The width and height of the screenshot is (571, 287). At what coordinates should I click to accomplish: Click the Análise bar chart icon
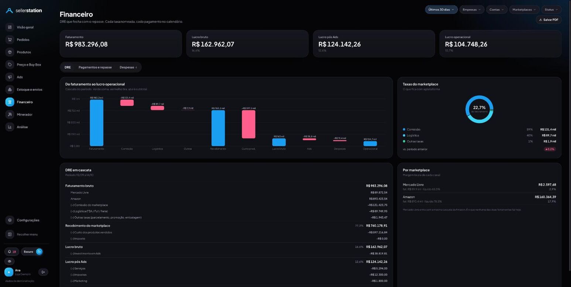[x=10, y=127]
